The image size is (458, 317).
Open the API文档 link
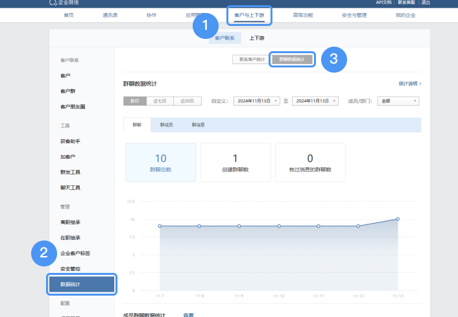pos(384,3)
